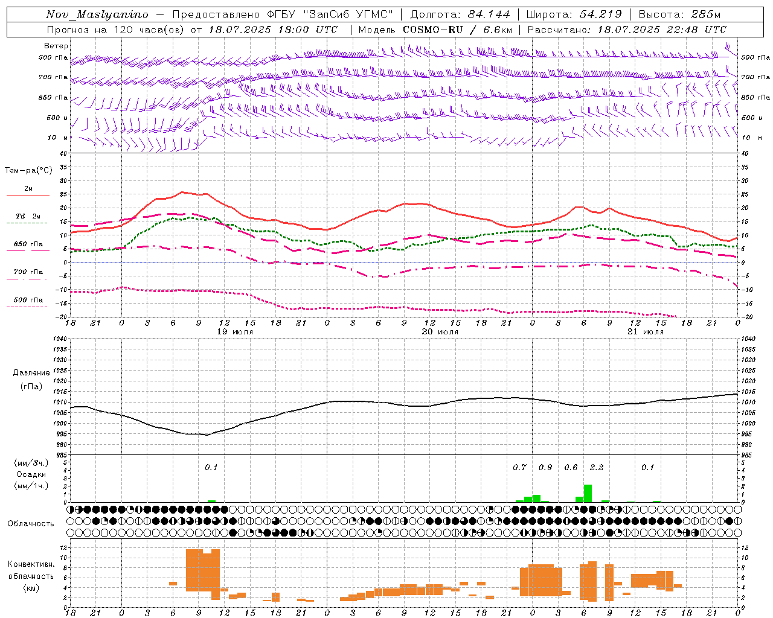Image resolution: width=773 pixels, height=618 pixels.
Task: Select the forecast start time 18:00 UTC
Action: 307,30
